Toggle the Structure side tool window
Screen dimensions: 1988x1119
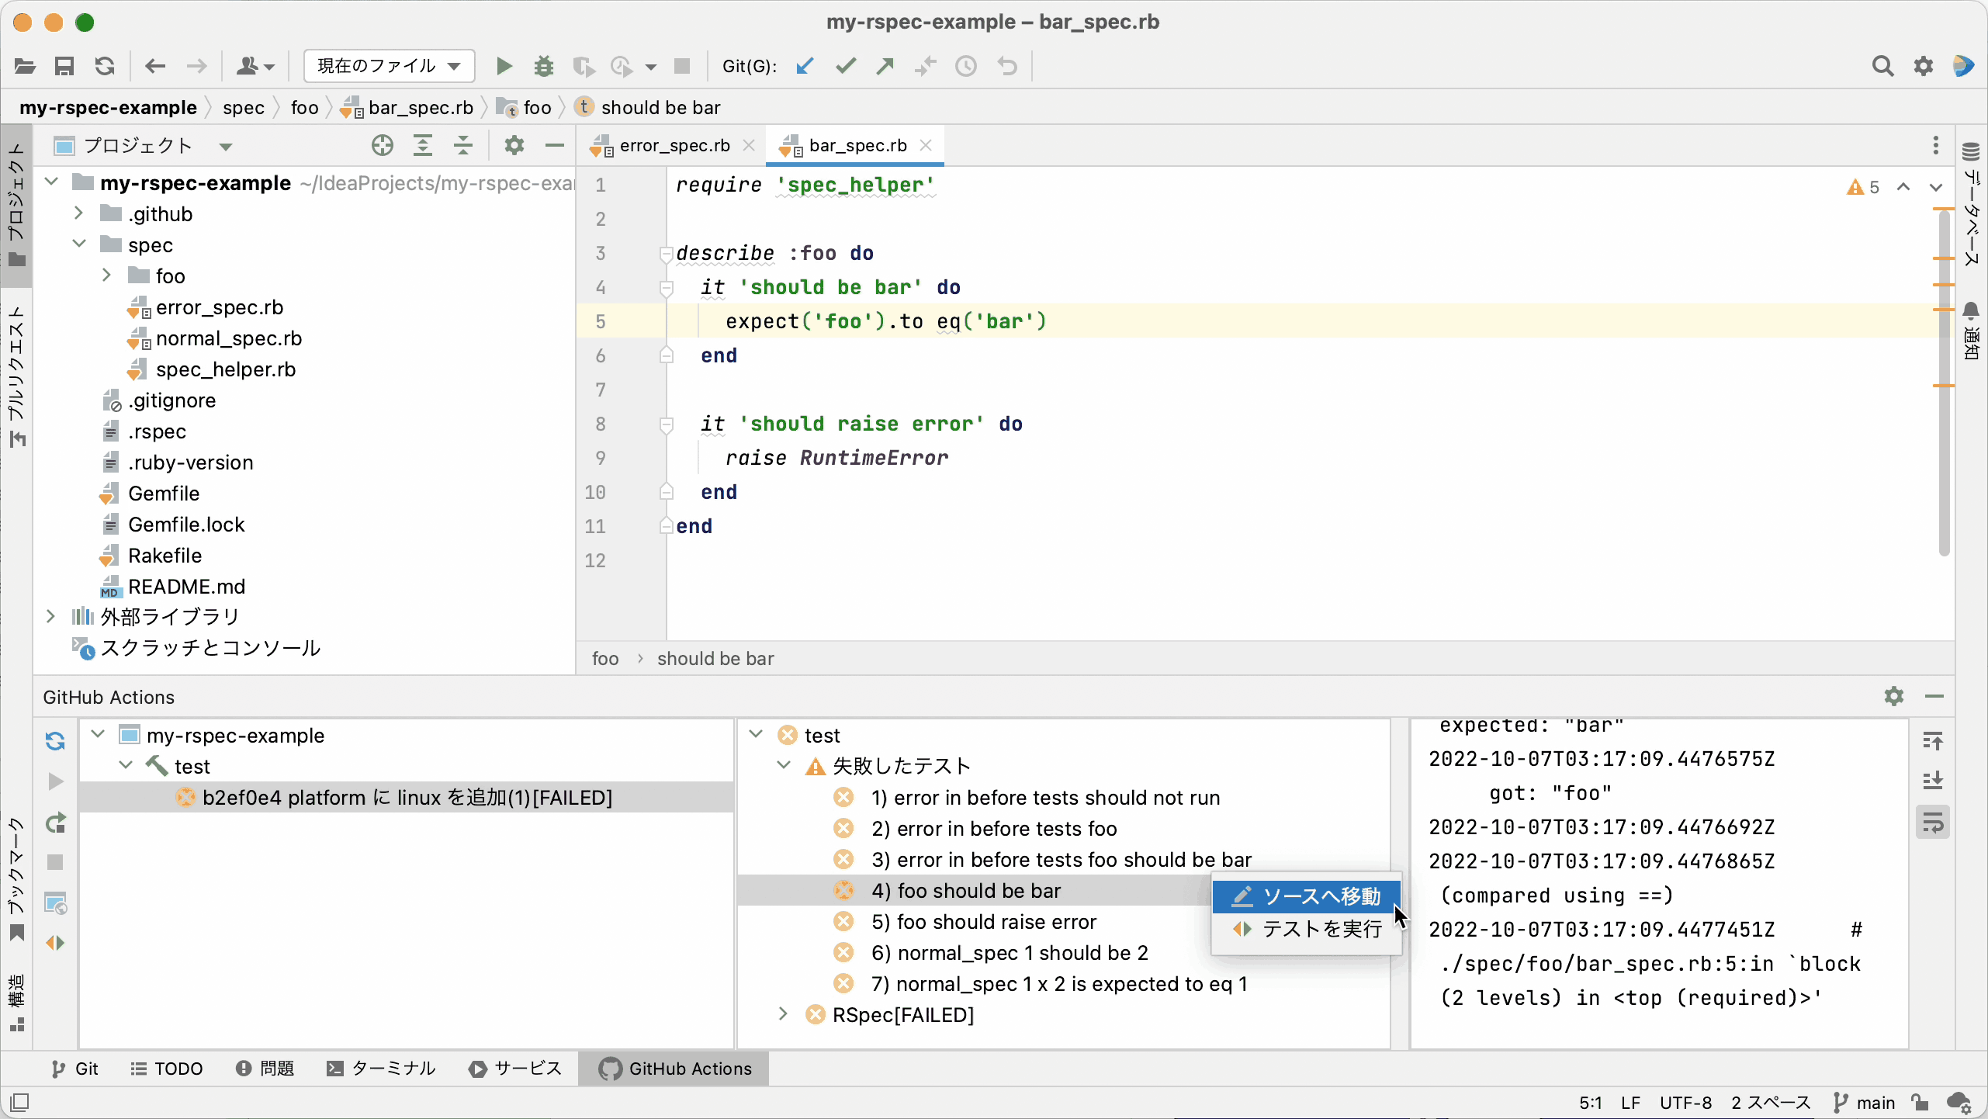pos(16,1002)
